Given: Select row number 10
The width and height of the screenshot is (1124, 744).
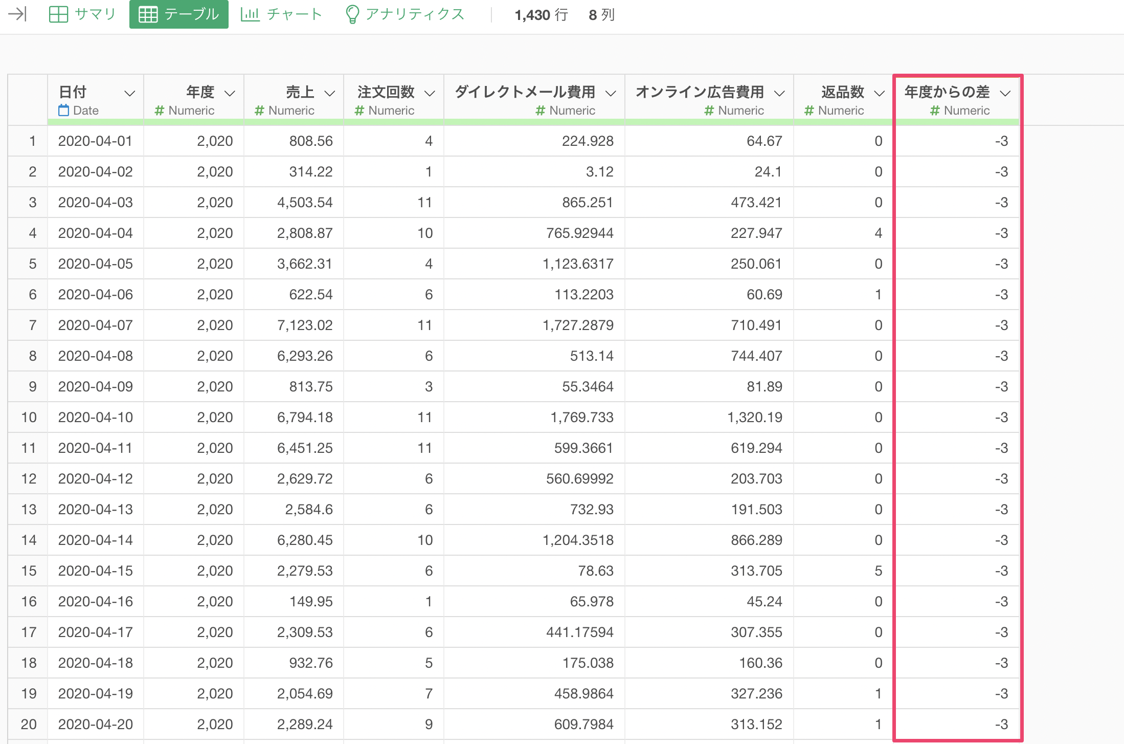Looking at the screenshot, I should point(29,417).
